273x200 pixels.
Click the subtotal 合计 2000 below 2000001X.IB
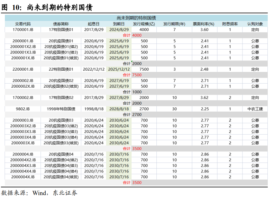tap(132, 64)
